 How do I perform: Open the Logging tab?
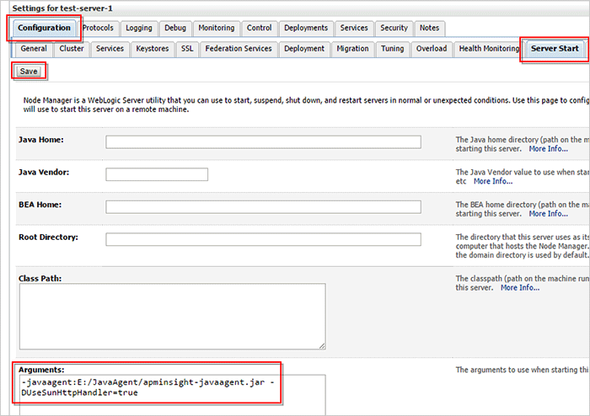pos(139,28)
